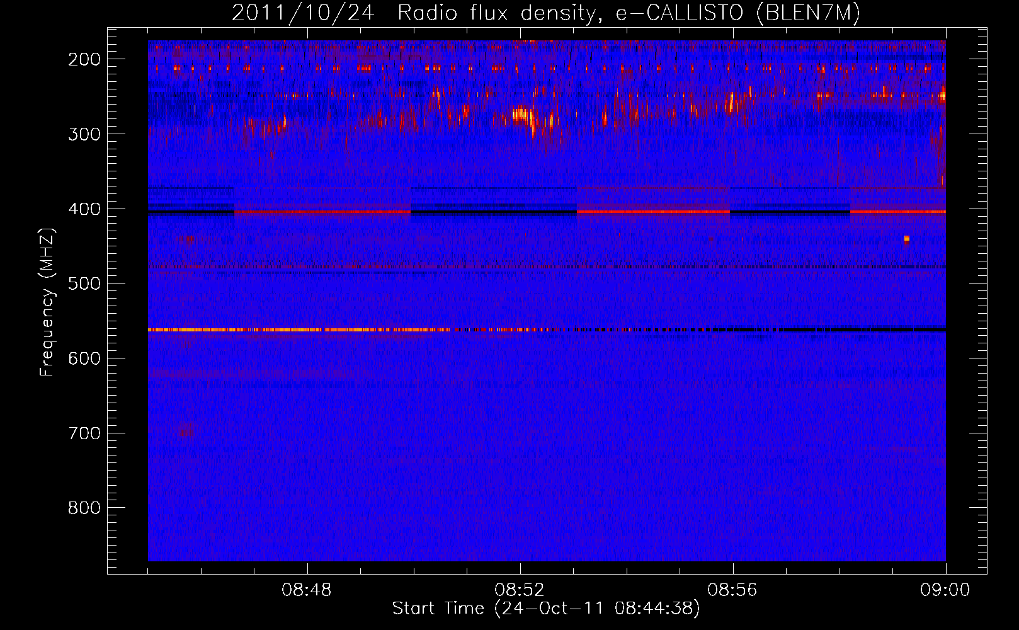Click the 700 frequency tick label
The width and height of the screenshot is (1019, 630).
[84, 433]
